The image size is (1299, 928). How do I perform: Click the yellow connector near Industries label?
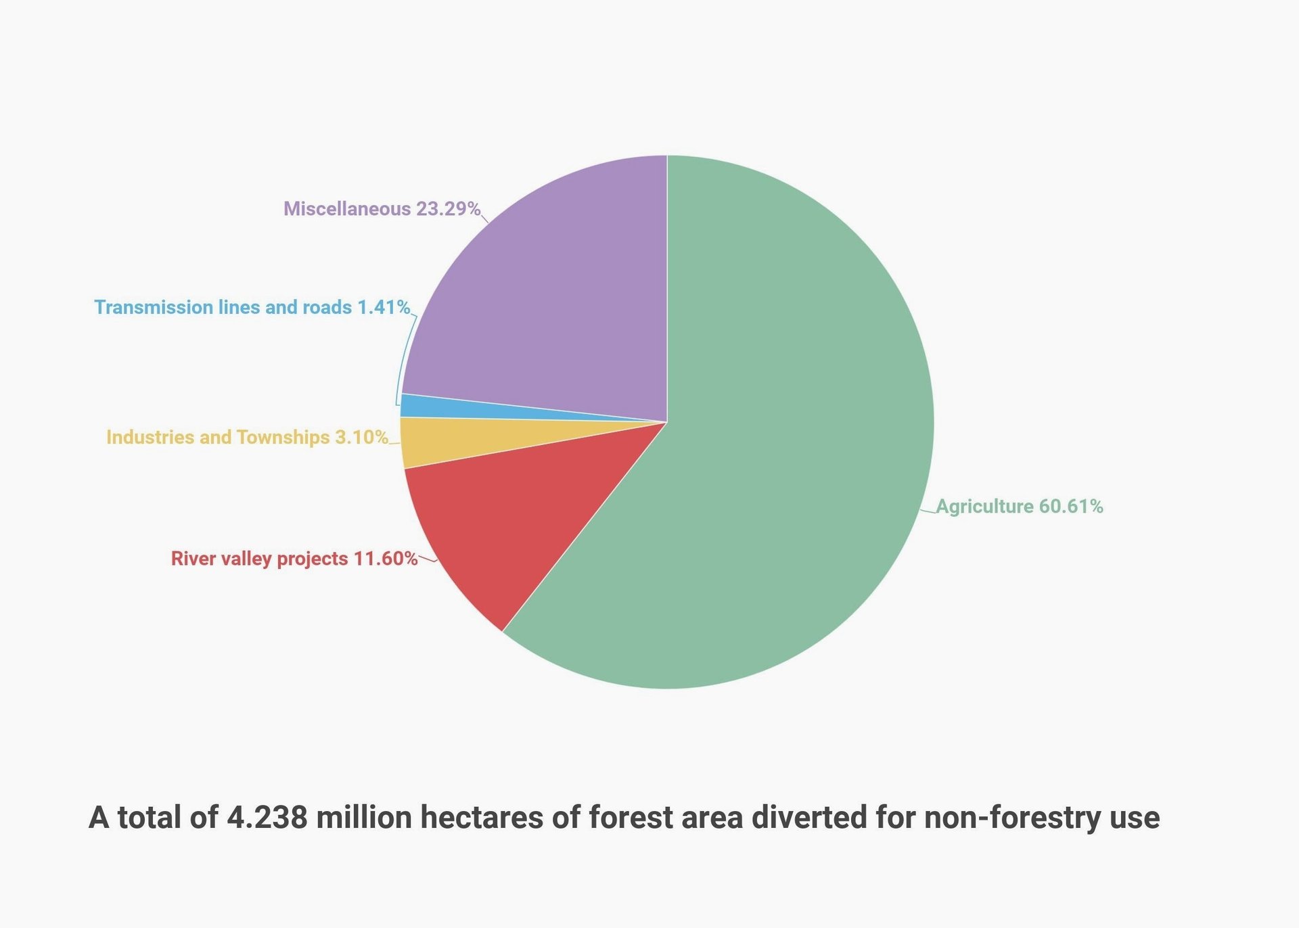[394, 444]
